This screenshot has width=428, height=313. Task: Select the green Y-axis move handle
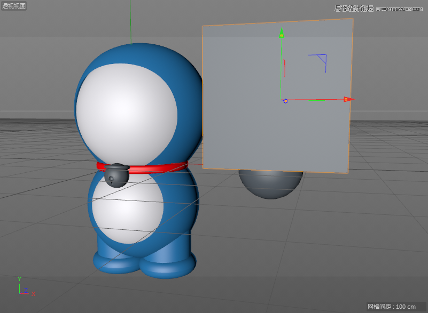point(282,64)
